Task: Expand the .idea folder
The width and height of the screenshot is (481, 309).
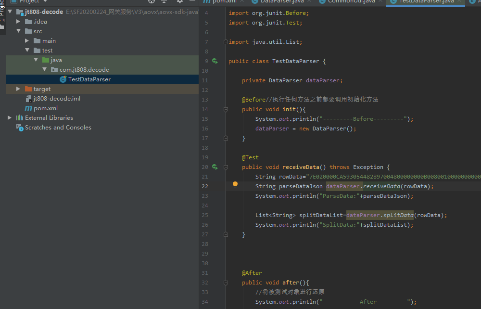Action: [18, 22]
